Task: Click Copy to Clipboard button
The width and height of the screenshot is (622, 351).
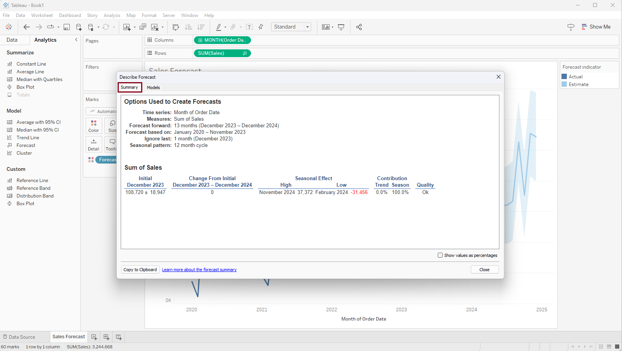Action: 140,270
